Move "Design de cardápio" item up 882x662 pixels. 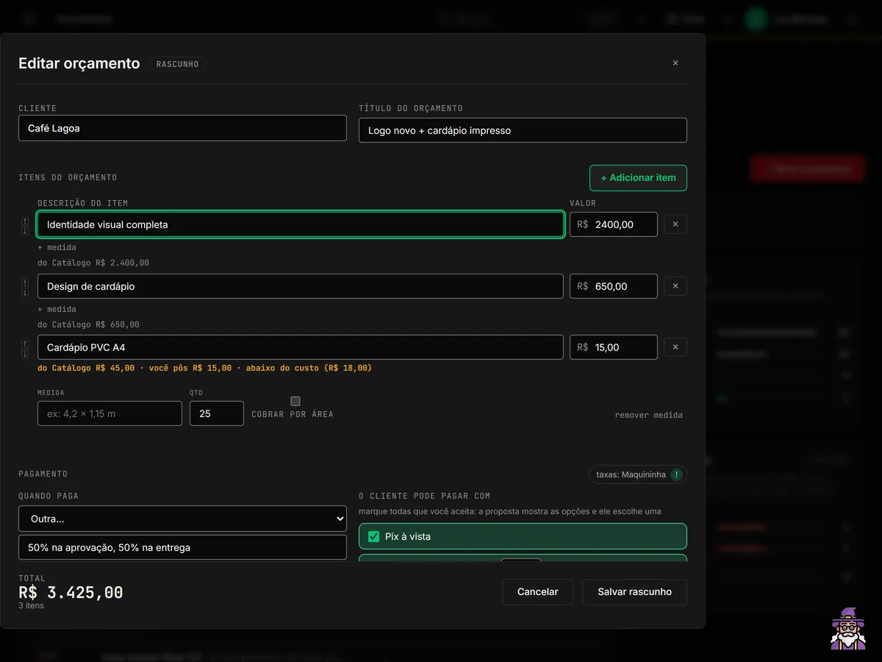click(x=25, y=282)
